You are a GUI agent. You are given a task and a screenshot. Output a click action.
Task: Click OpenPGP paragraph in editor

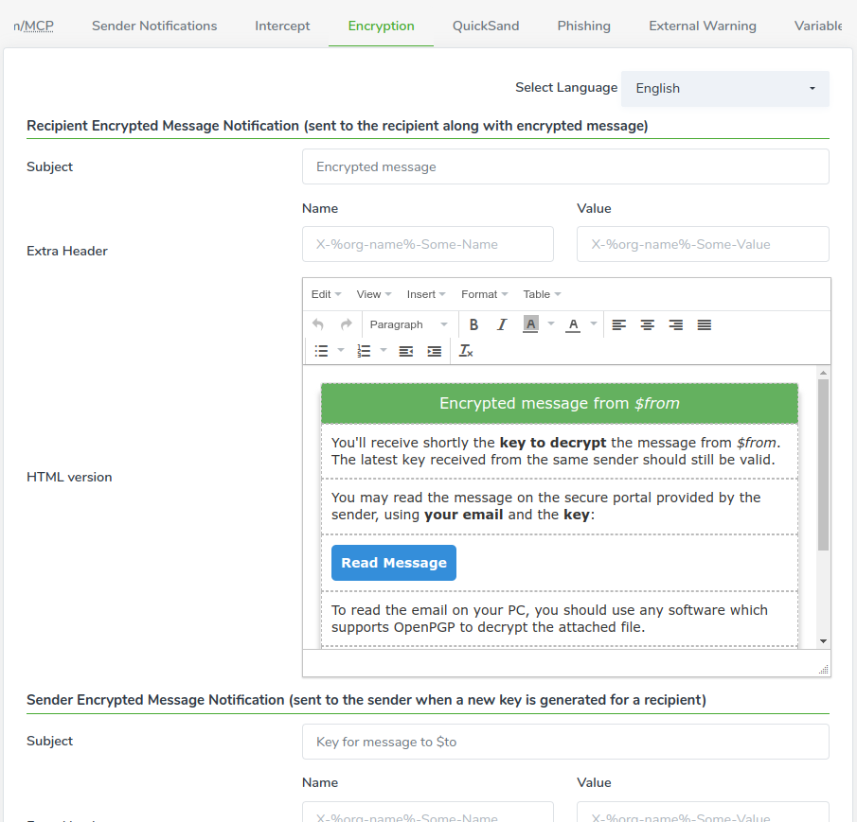(549, 619)
